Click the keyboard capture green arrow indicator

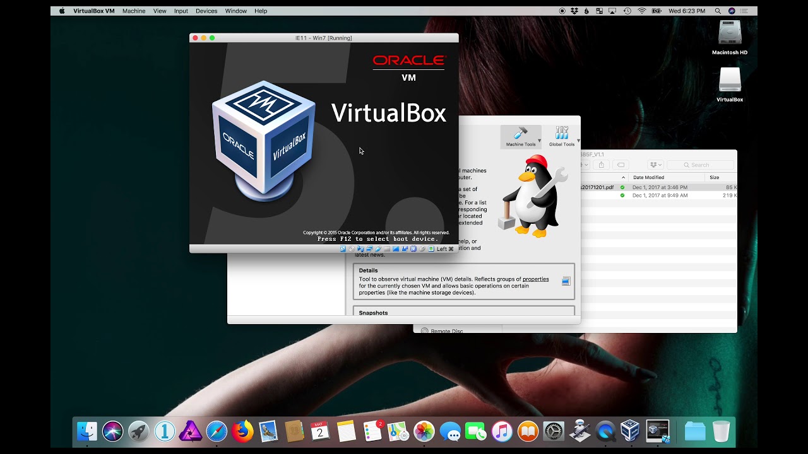point(431,248)
